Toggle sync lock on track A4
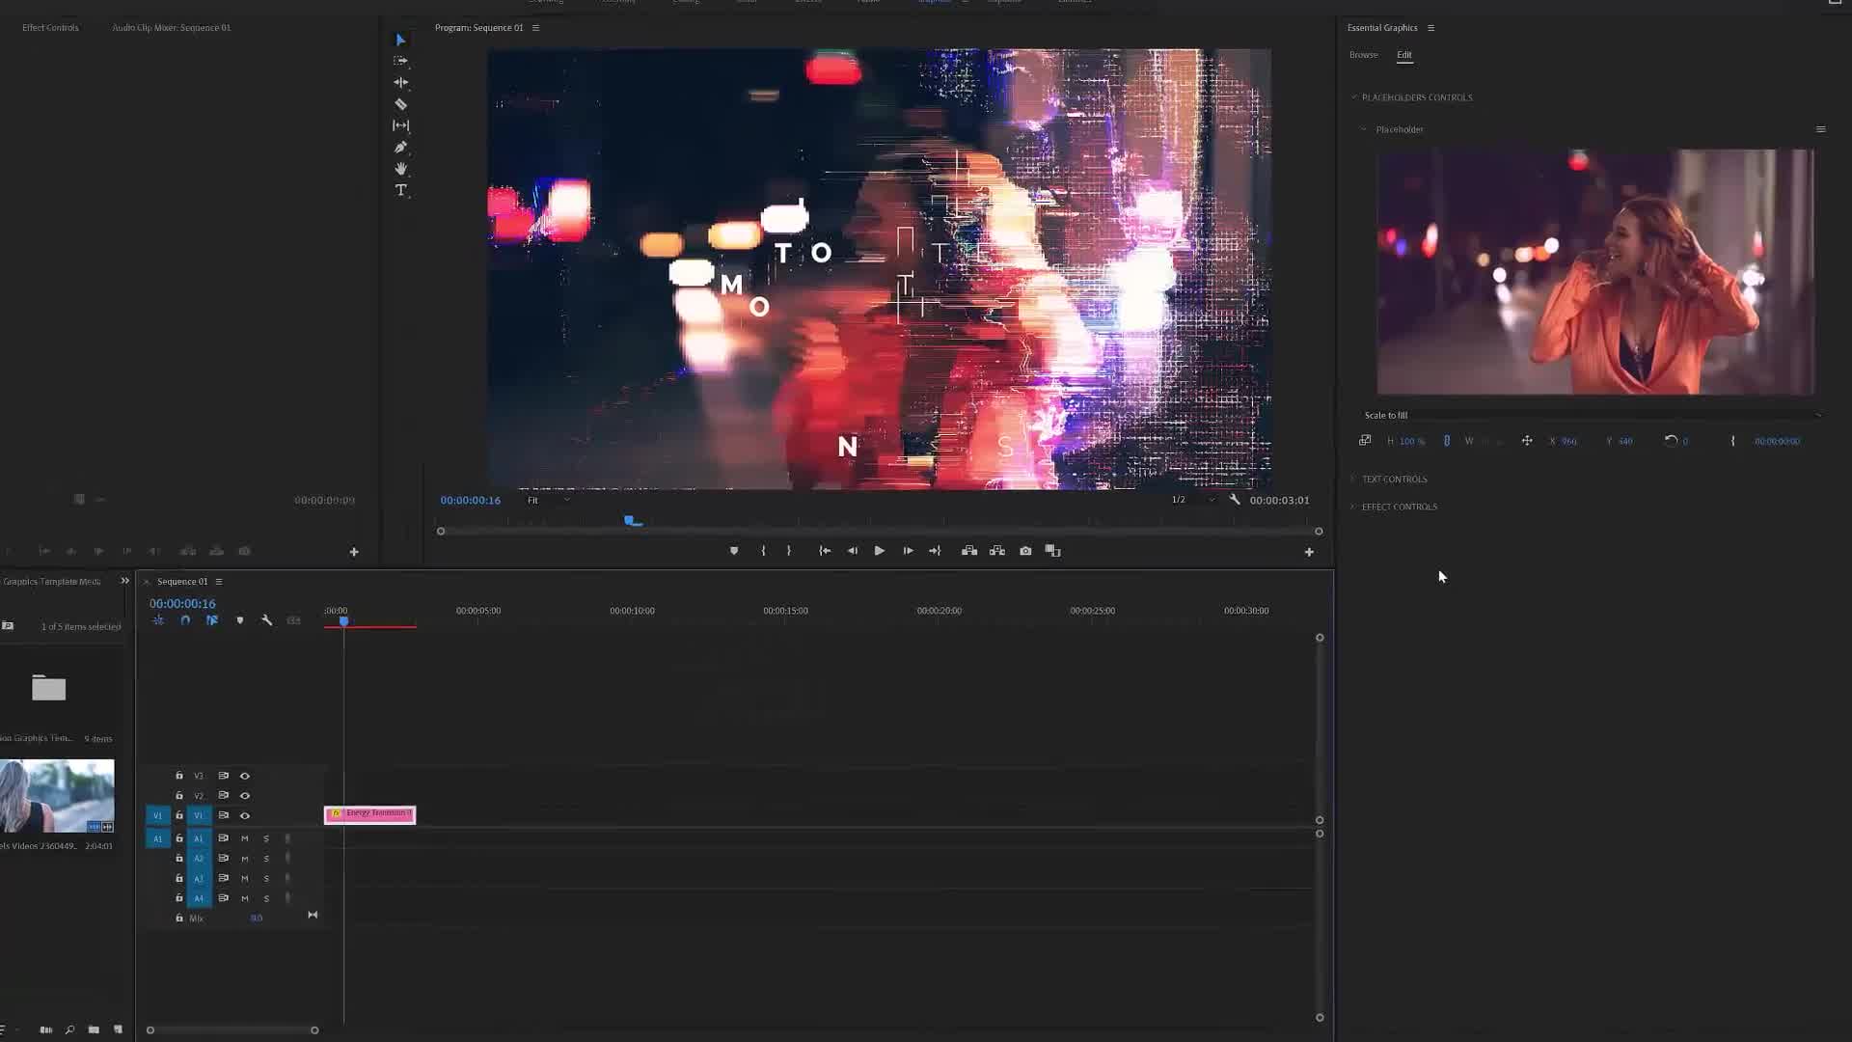 pyautogui.click(x=223, y=898)
